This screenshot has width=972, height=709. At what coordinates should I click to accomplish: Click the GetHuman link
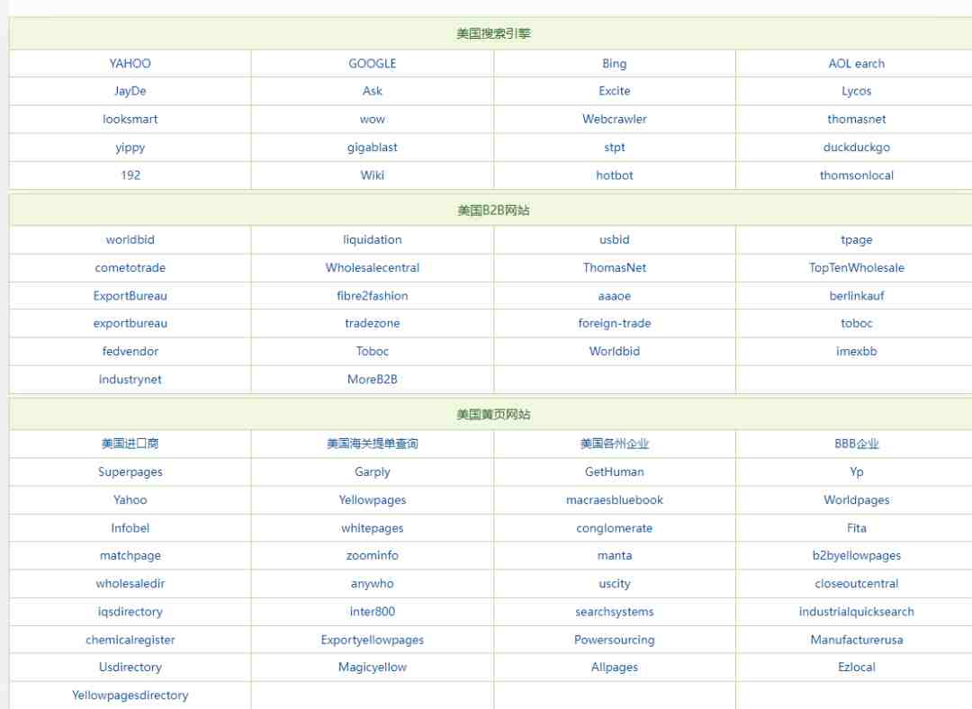pyautogui.click(x=615, y=471)
